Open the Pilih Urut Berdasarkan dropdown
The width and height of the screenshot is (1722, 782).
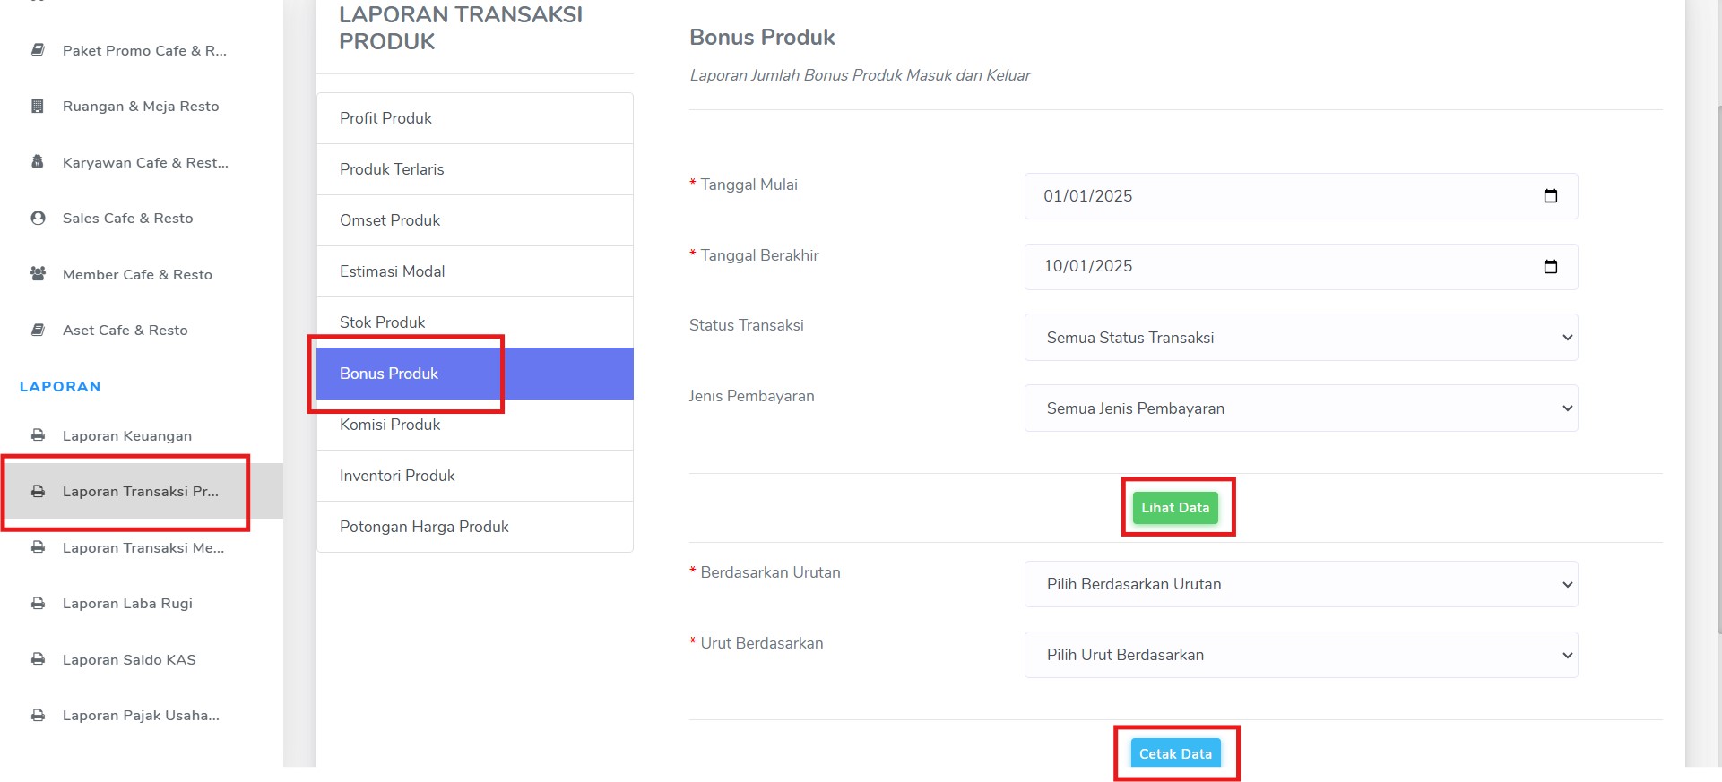(x=1302, y=655)
